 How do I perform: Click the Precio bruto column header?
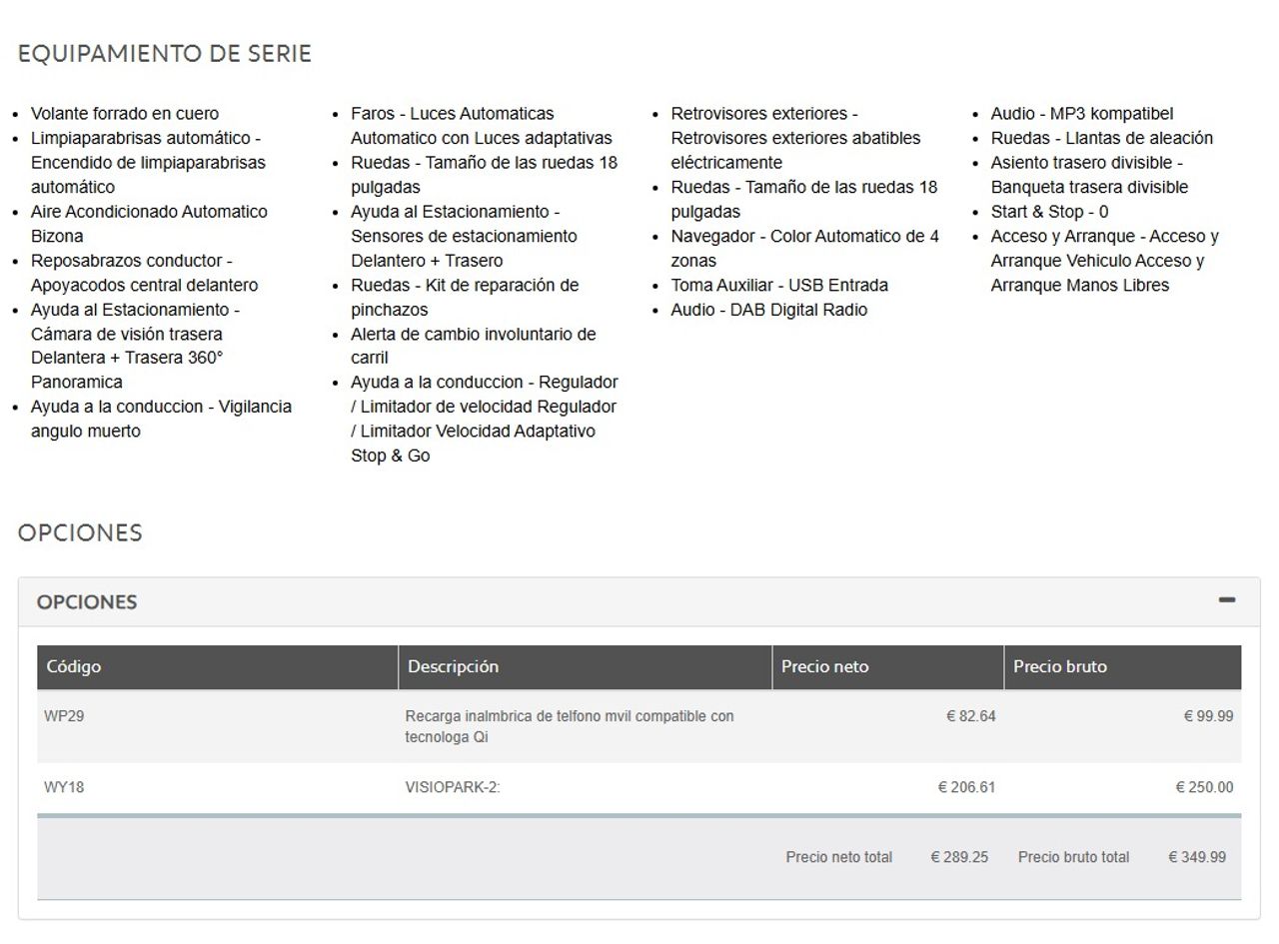coord(1059,667)
